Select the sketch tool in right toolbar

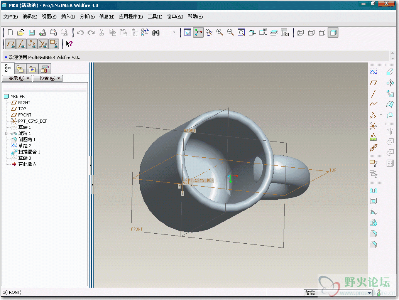[373, 72]
